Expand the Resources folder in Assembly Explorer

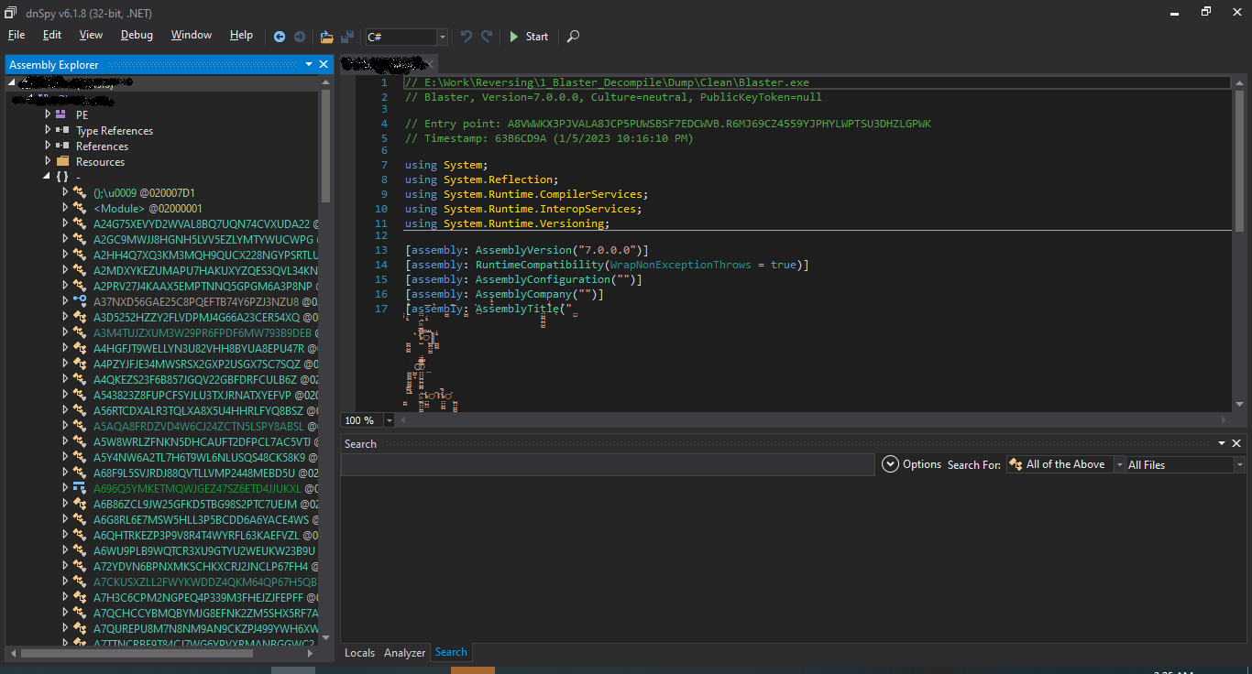pyautogui.click(x=47, y=161)
